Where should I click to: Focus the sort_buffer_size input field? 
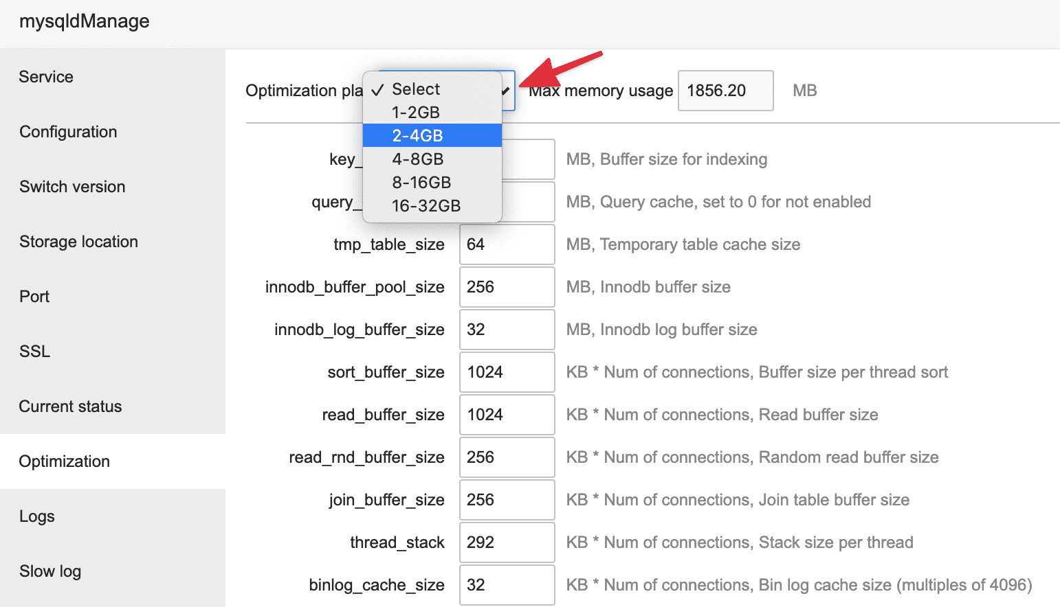click(x=507, y=372)
